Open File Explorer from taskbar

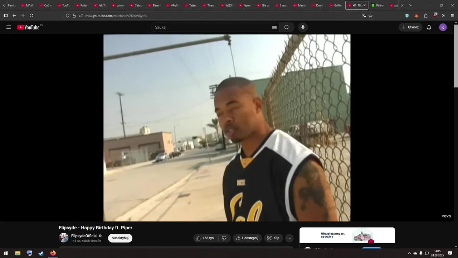tap(18, 253)
